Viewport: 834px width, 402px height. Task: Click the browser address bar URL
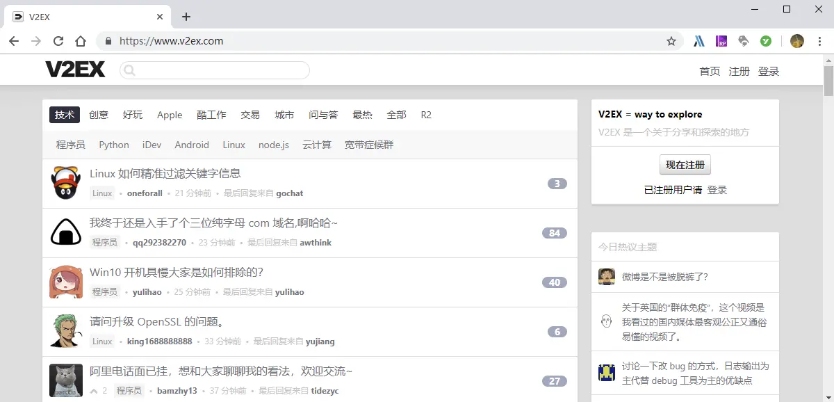[x=171, y=41]
